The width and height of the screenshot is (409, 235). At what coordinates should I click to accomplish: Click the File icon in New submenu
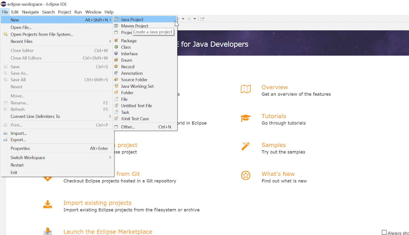tap(116, 99)
